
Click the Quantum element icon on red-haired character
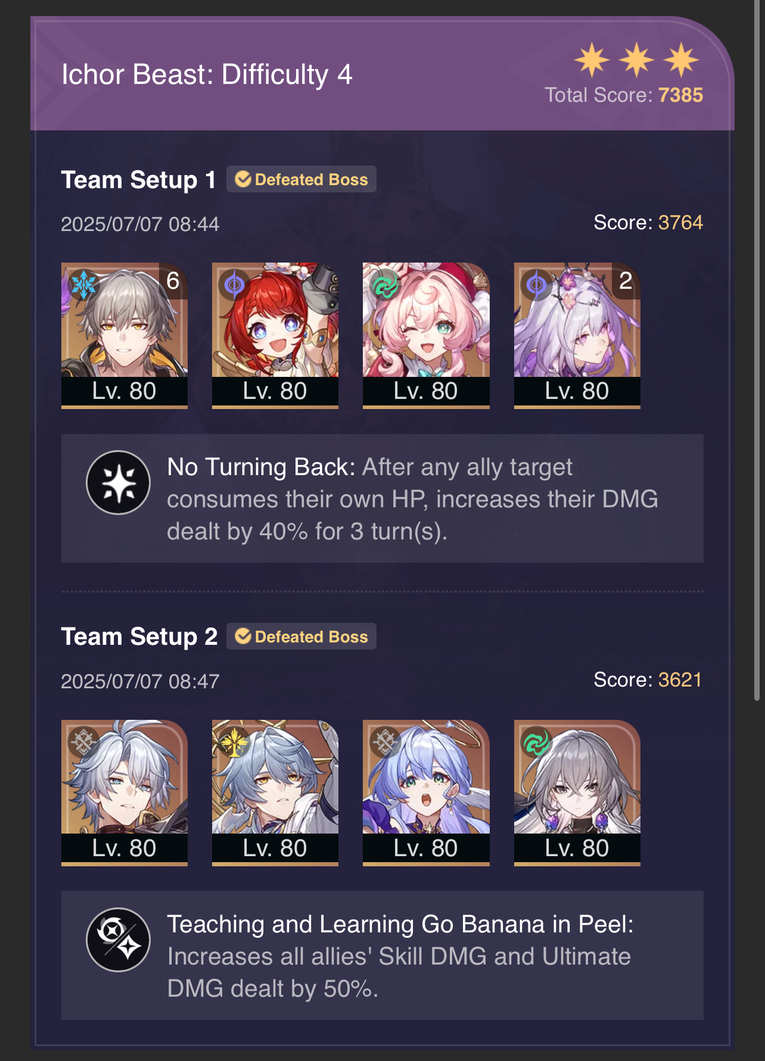(234, 285)
